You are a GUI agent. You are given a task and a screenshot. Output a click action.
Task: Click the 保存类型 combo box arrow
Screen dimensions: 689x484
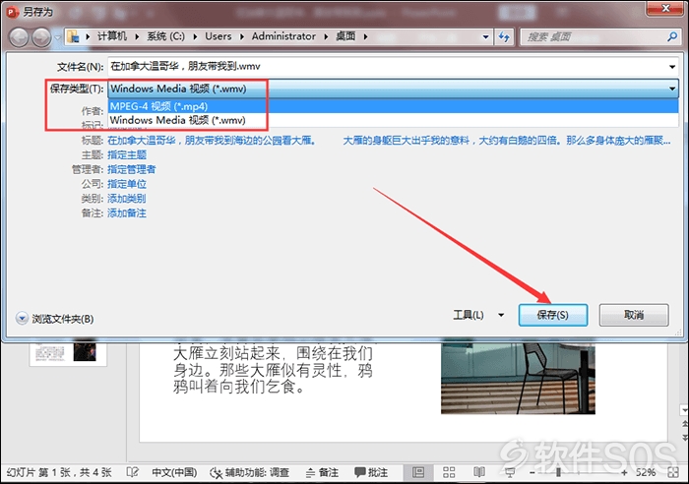coord(672,89)
